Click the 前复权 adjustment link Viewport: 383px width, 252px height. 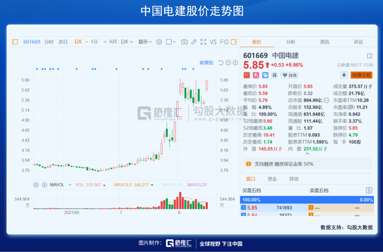(x=206, y=63)
